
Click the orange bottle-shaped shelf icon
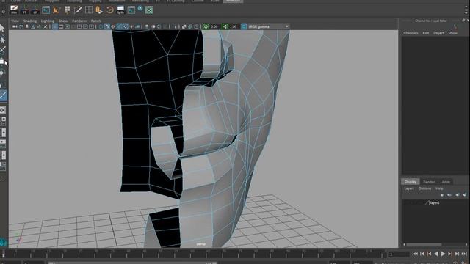tap(99, 10)
